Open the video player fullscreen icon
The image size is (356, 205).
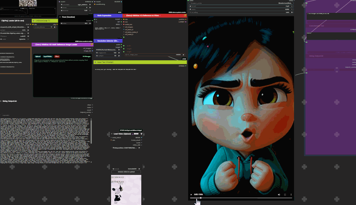[285, 194]
